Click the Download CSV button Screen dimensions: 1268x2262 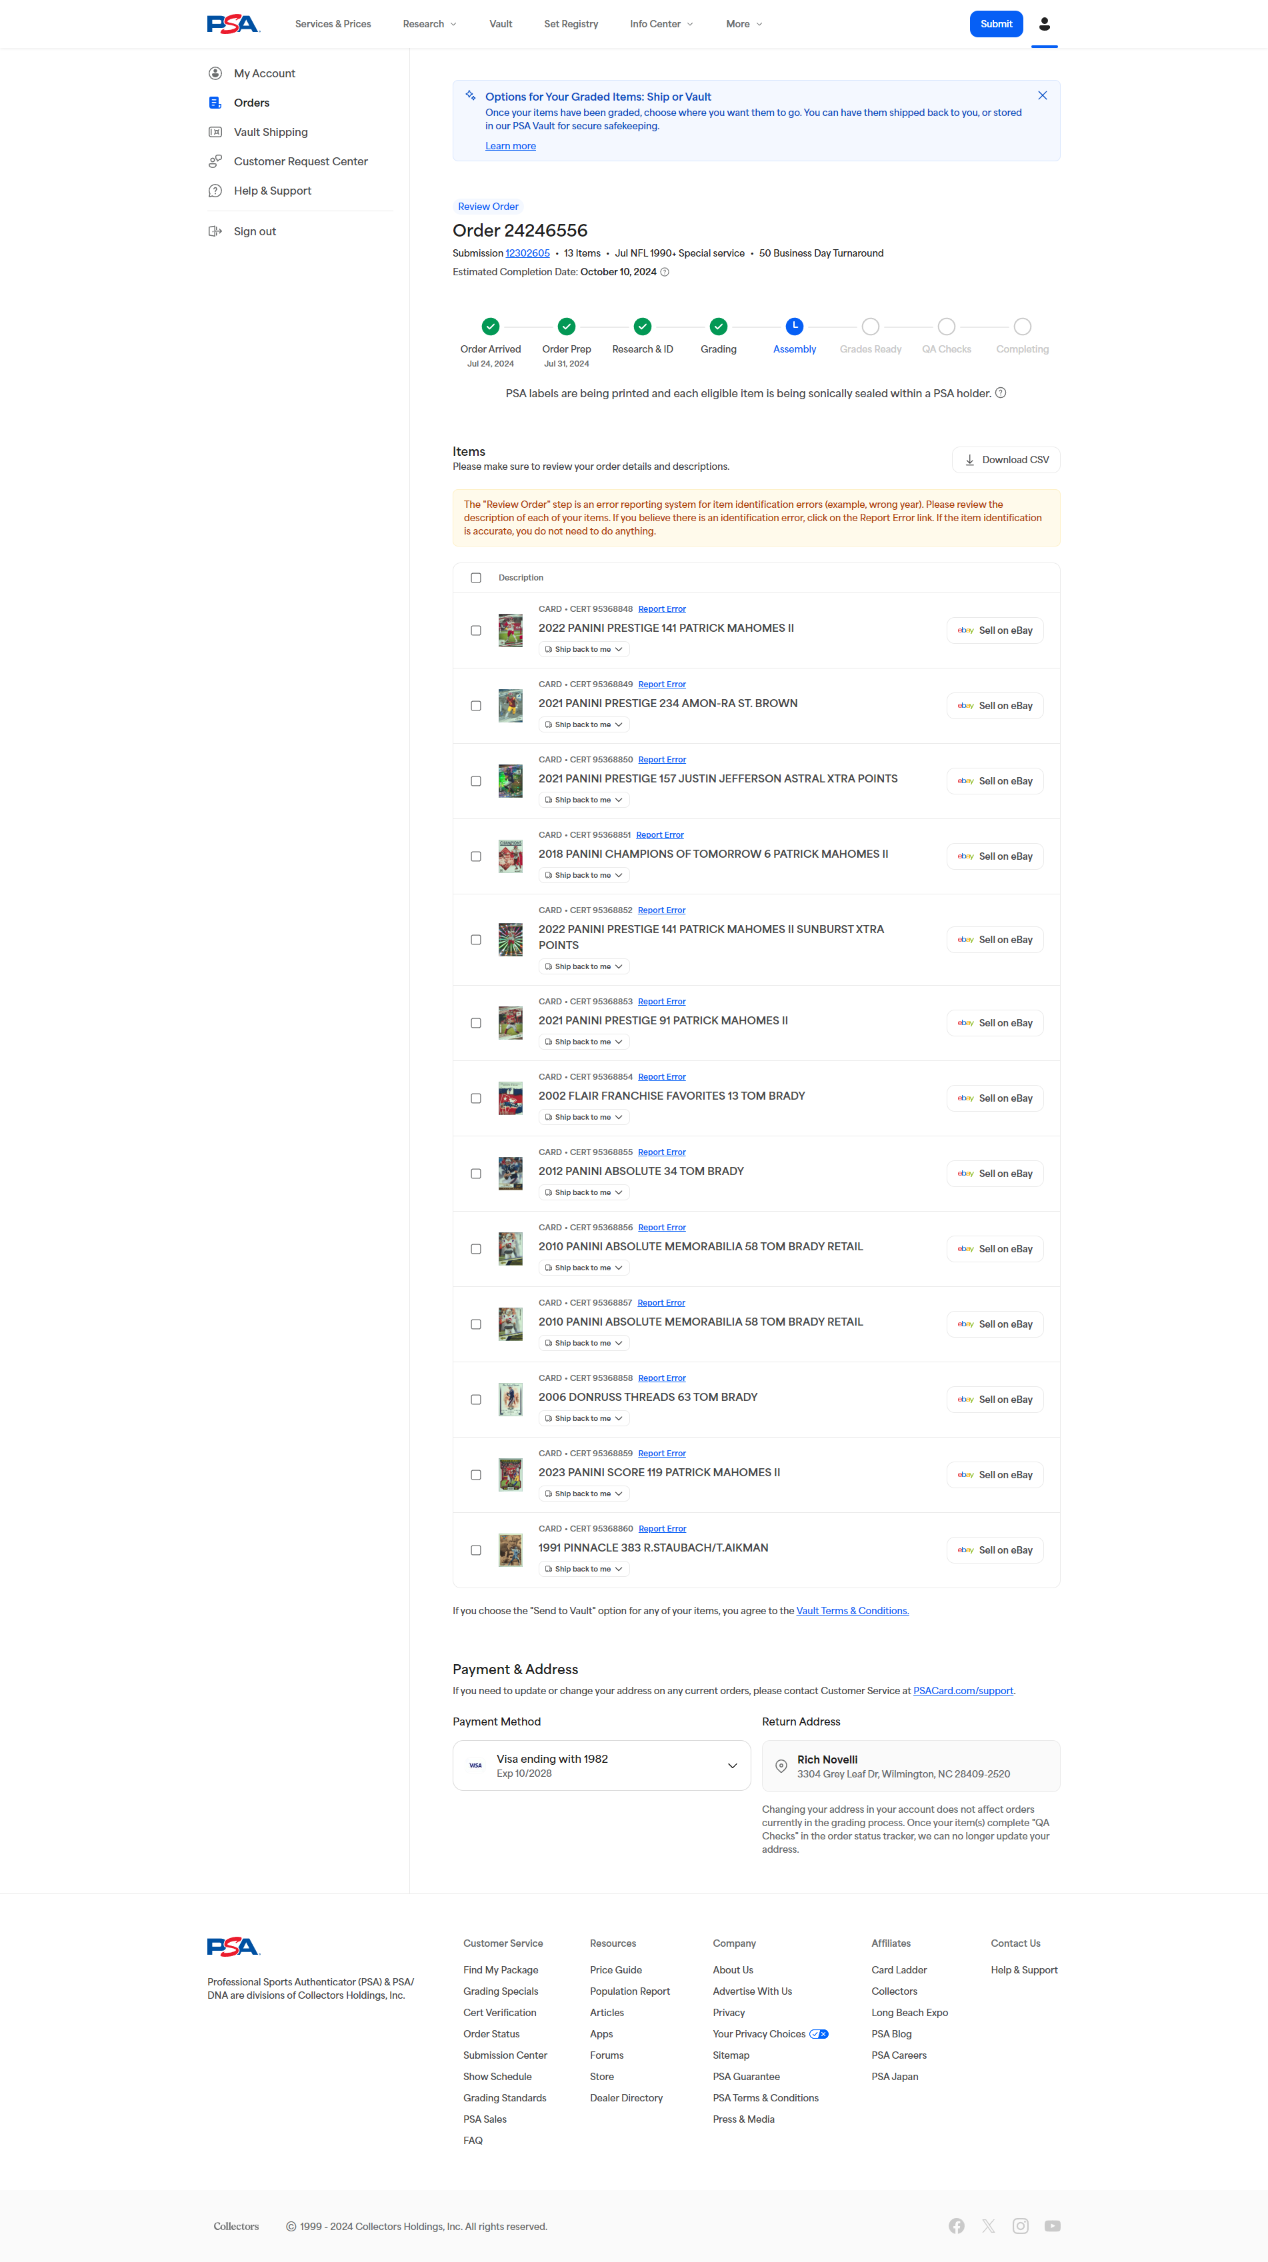[1006, 460]
